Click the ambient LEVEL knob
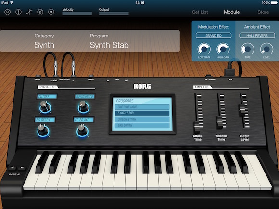This screenshot has height=209, width=279. (266, 49)
